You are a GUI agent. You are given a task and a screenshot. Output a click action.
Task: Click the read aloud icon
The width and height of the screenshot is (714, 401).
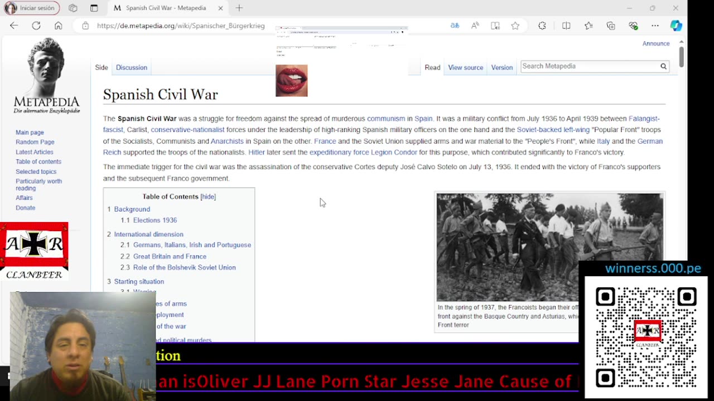pyautogui.click(x=475, y=26)
